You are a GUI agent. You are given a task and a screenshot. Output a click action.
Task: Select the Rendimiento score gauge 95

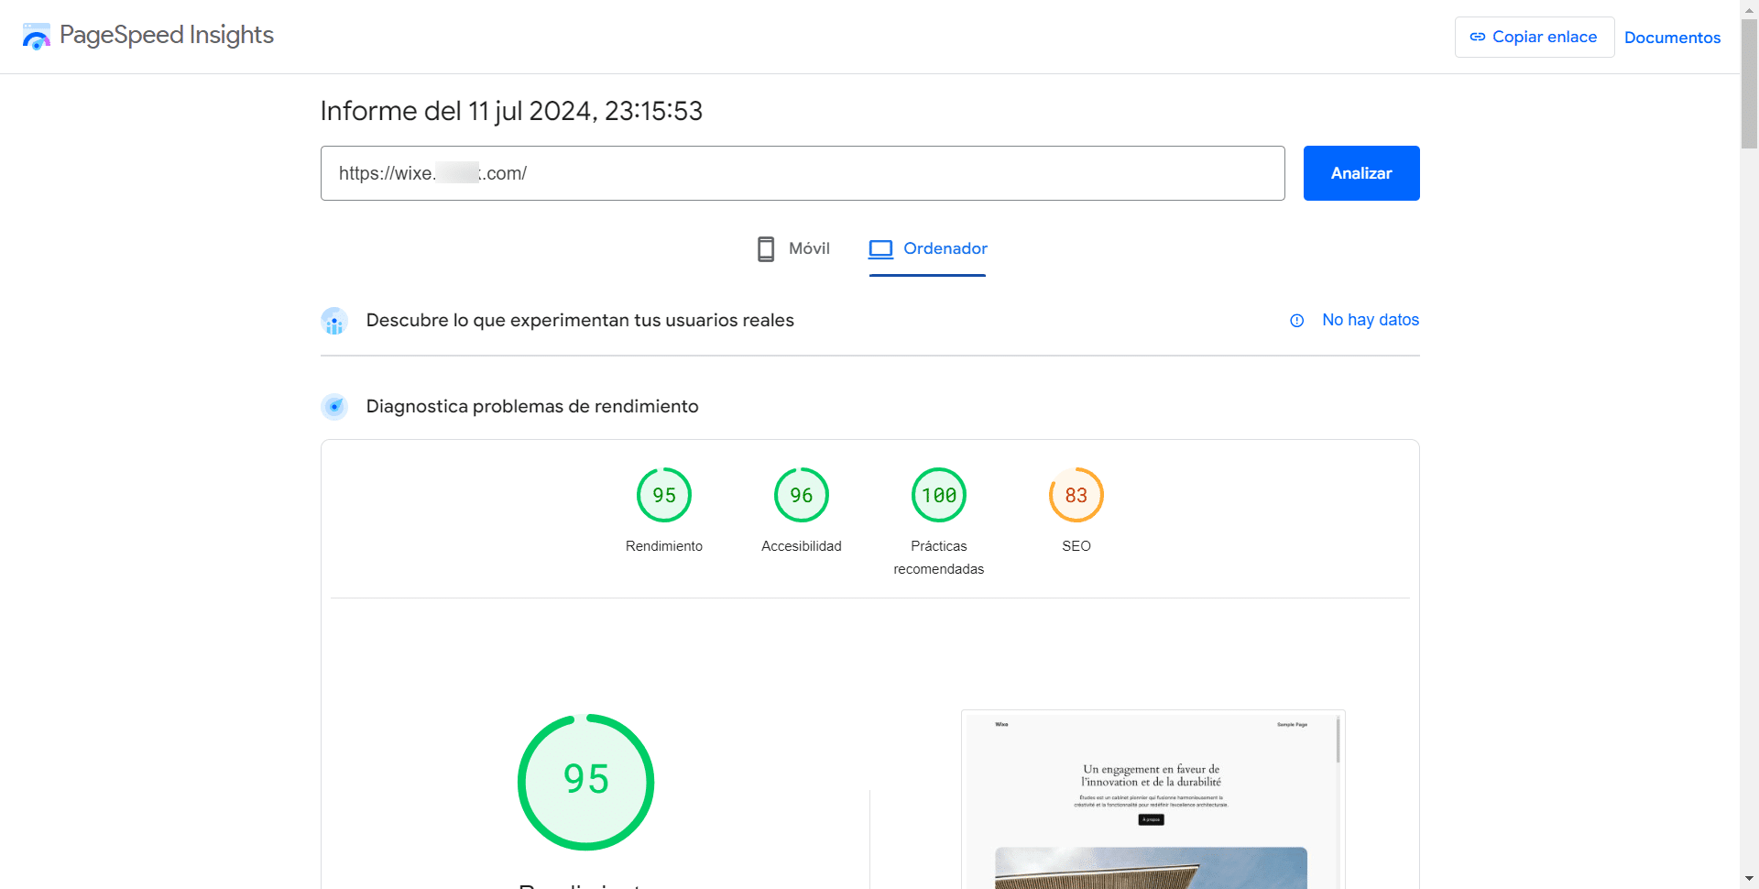(x=664, y=495)
